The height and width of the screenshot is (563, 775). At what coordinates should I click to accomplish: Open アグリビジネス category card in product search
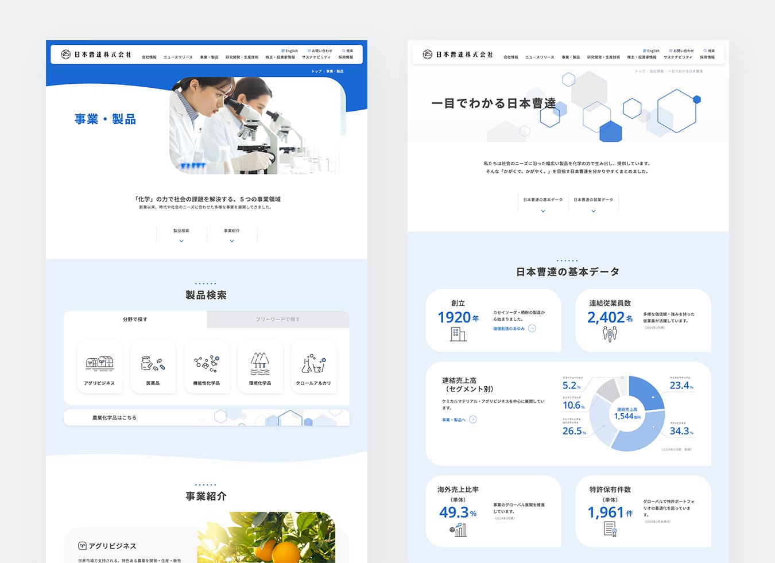tap(99, 367)
